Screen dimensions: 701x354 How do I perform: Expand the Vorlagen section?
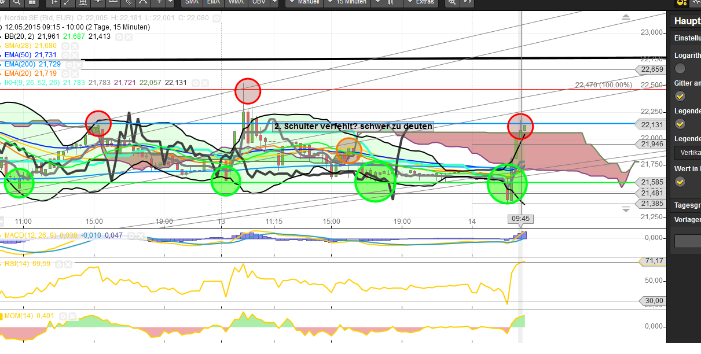tap(686, 220)
